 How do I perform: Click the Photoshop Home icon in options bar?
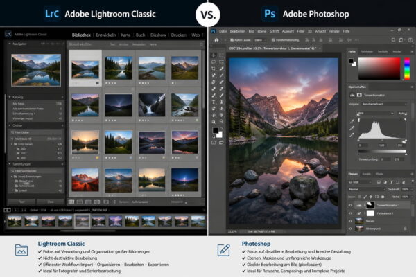click(216, 40)
